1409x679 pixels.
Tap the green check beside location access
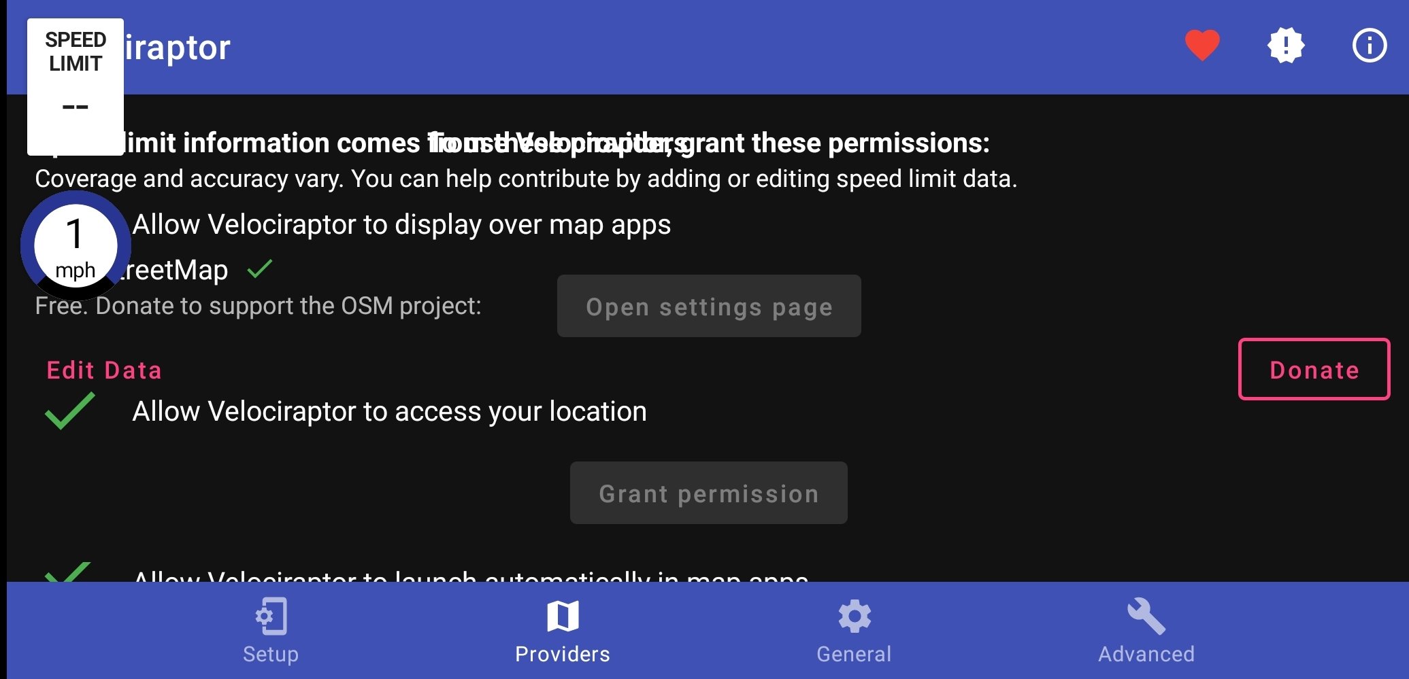[69, 411]
